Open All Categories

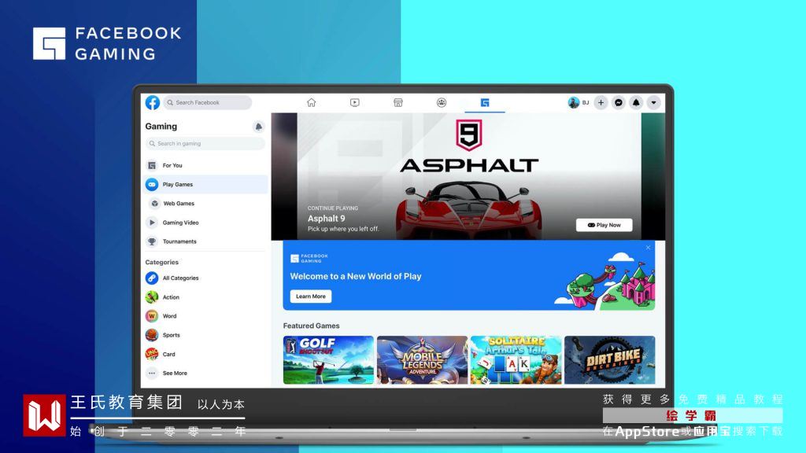205,278
